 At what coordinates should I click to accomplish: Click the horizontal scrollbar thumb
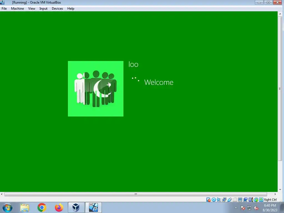tap(136, 194)
